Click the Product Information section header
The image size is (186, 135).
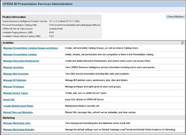14,17
